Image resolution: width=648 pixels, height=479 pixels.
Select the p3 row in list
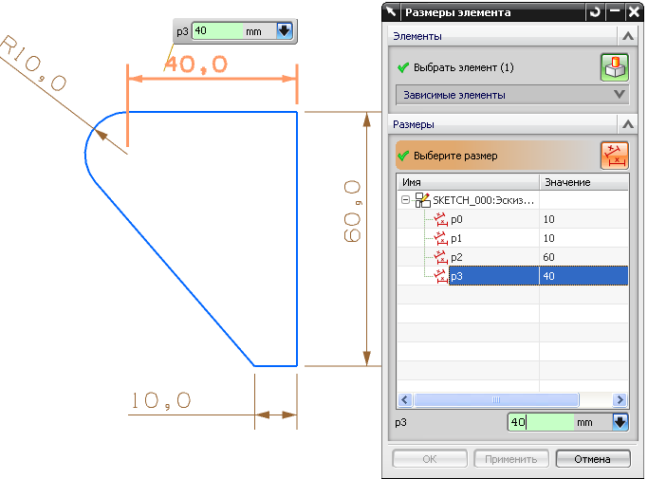[x=512, y=276]
